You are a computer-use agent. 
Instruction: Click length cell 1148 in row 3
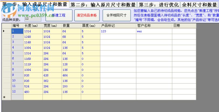pyautogui.click(x=33, y=42)
